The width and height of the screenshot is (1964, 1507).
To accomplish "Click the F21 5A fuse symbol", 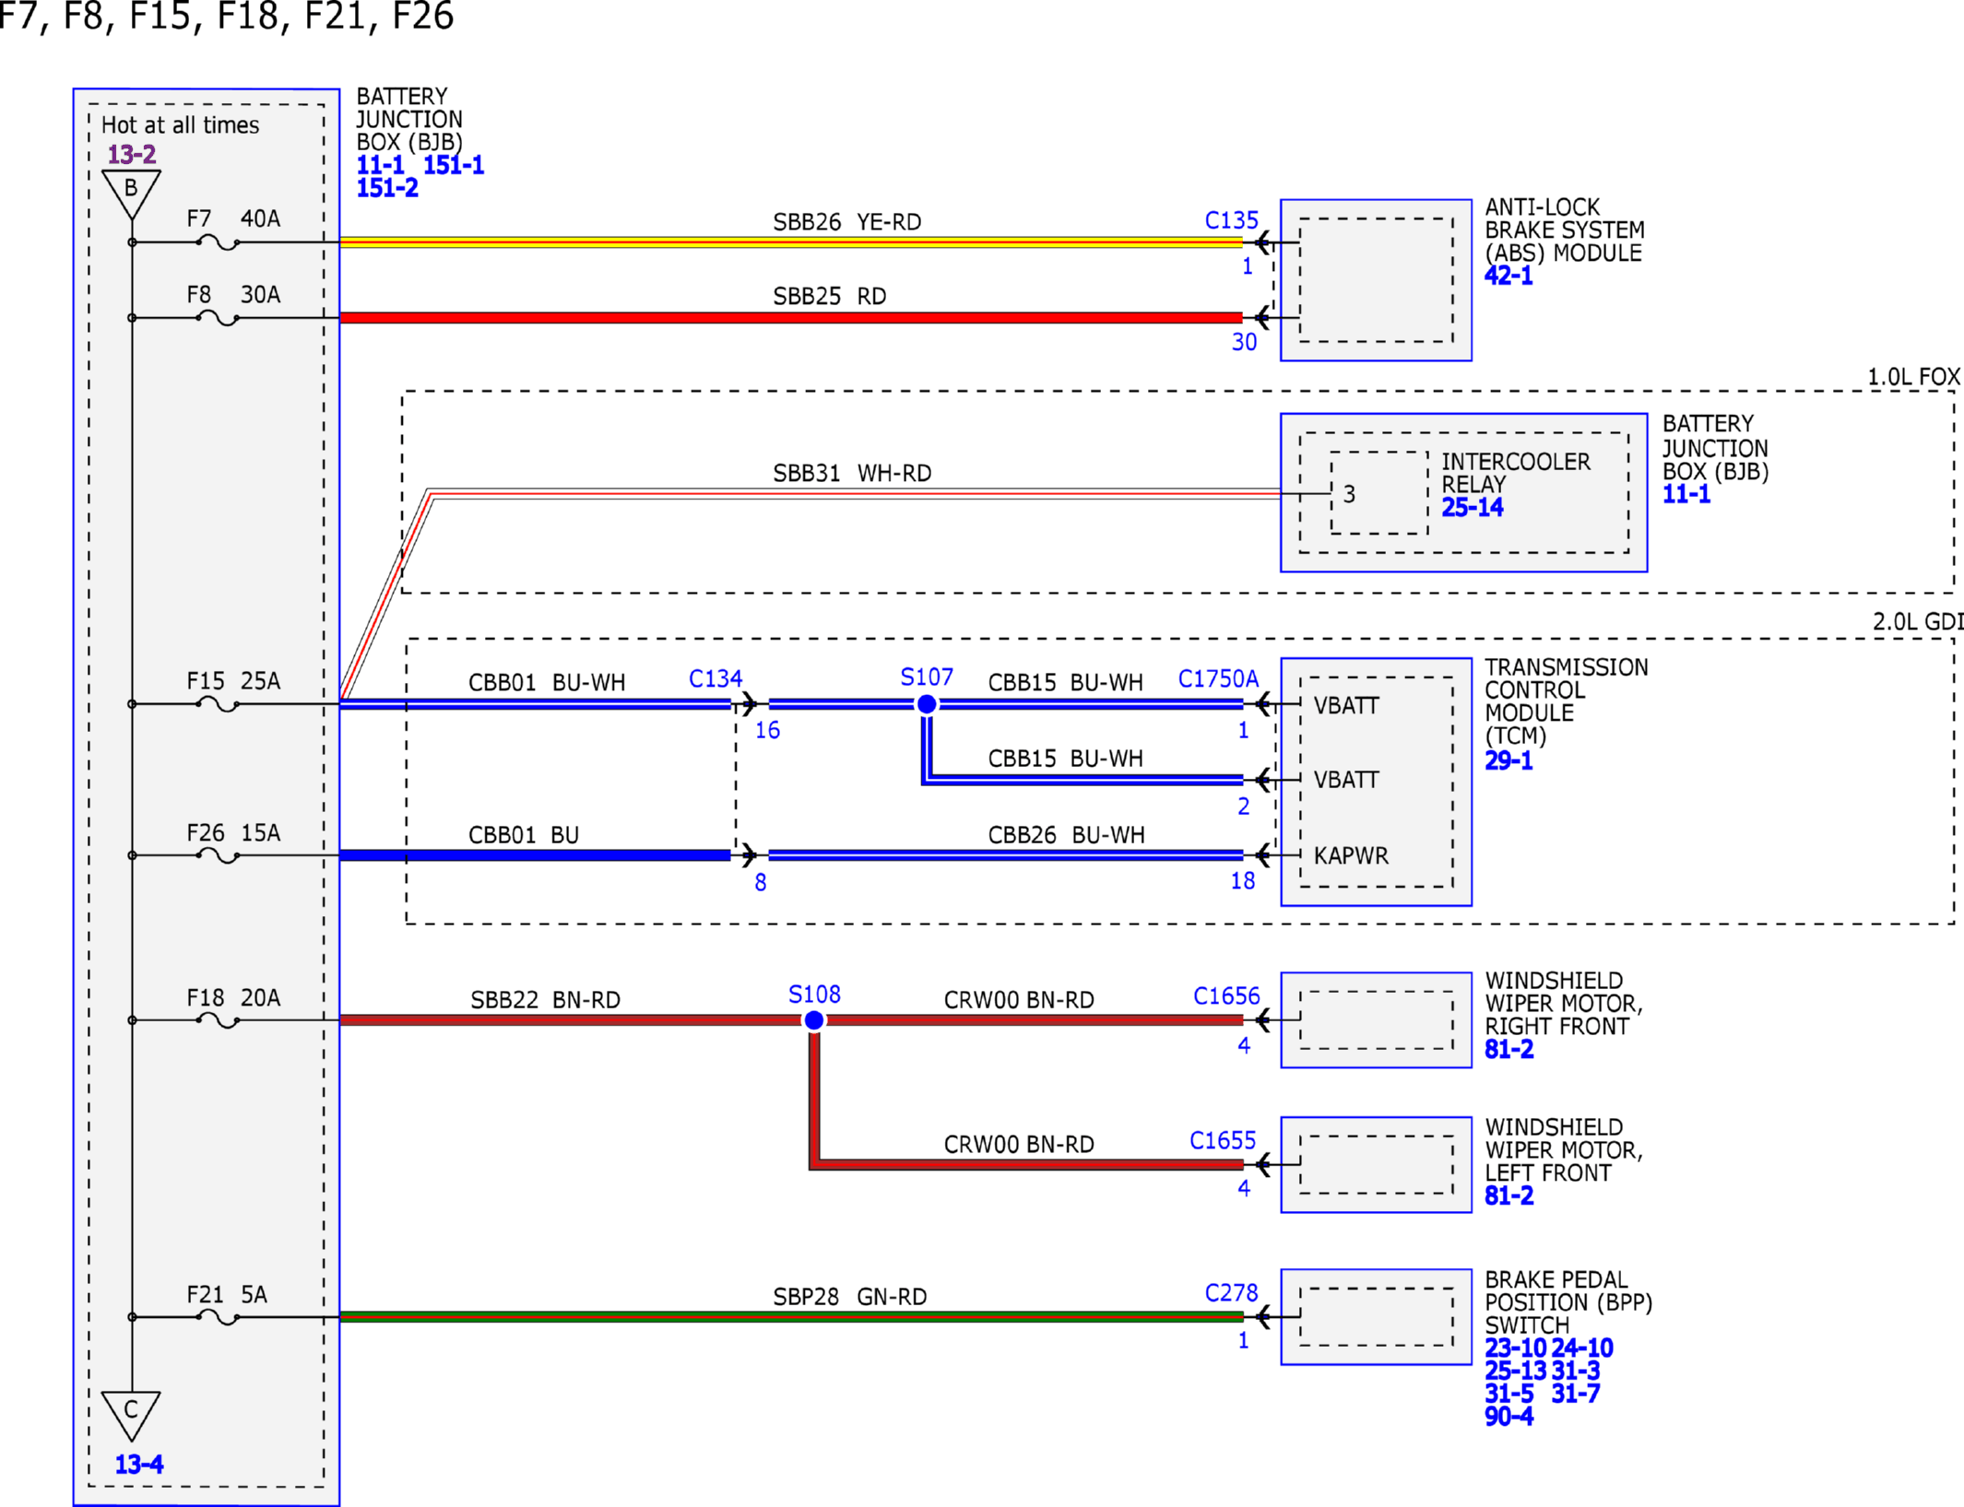I will (x=219, y=1317).
